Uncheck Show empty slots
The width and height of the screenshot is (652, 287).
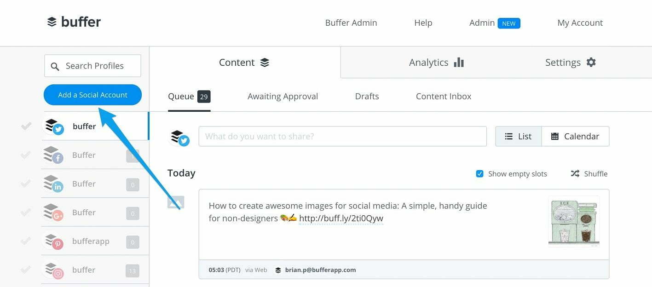tap(479, 173)
